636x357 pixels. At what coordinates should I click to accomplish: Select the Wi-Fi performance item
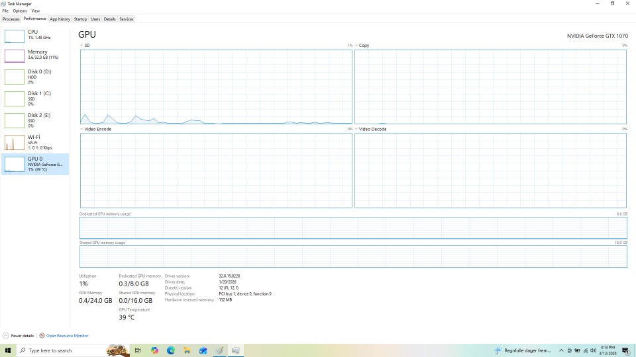pyautogui.click(x=35, y=142)
